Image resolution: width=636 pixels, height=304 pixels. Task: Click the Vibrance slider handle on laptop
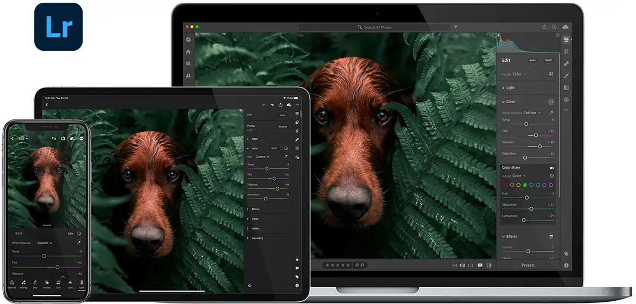point(540,146)
